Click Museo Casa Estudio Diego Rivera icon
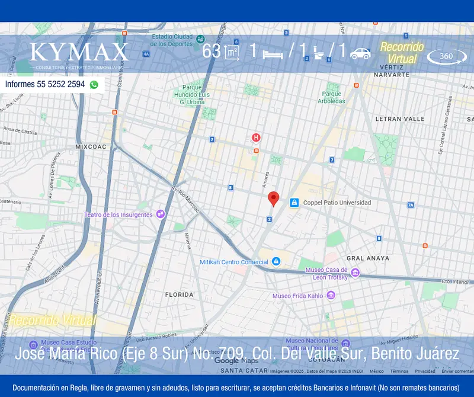 33,344
